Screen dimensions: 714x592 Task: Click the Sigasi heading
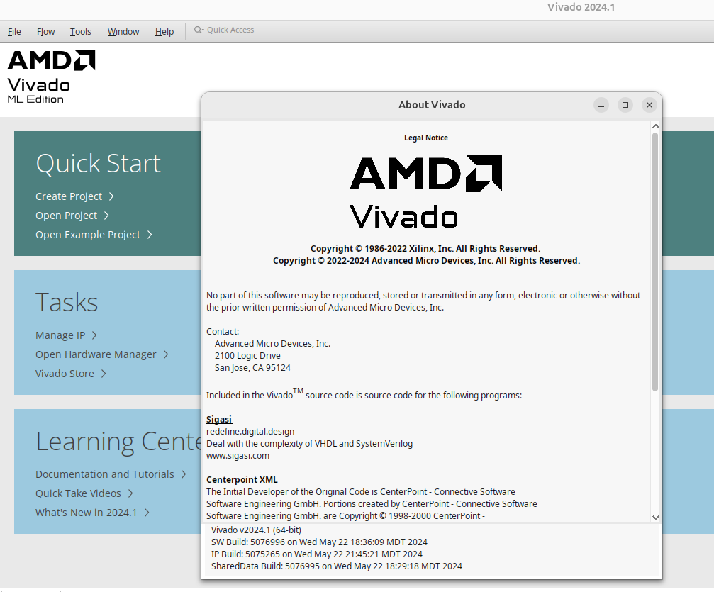[219, 420]
